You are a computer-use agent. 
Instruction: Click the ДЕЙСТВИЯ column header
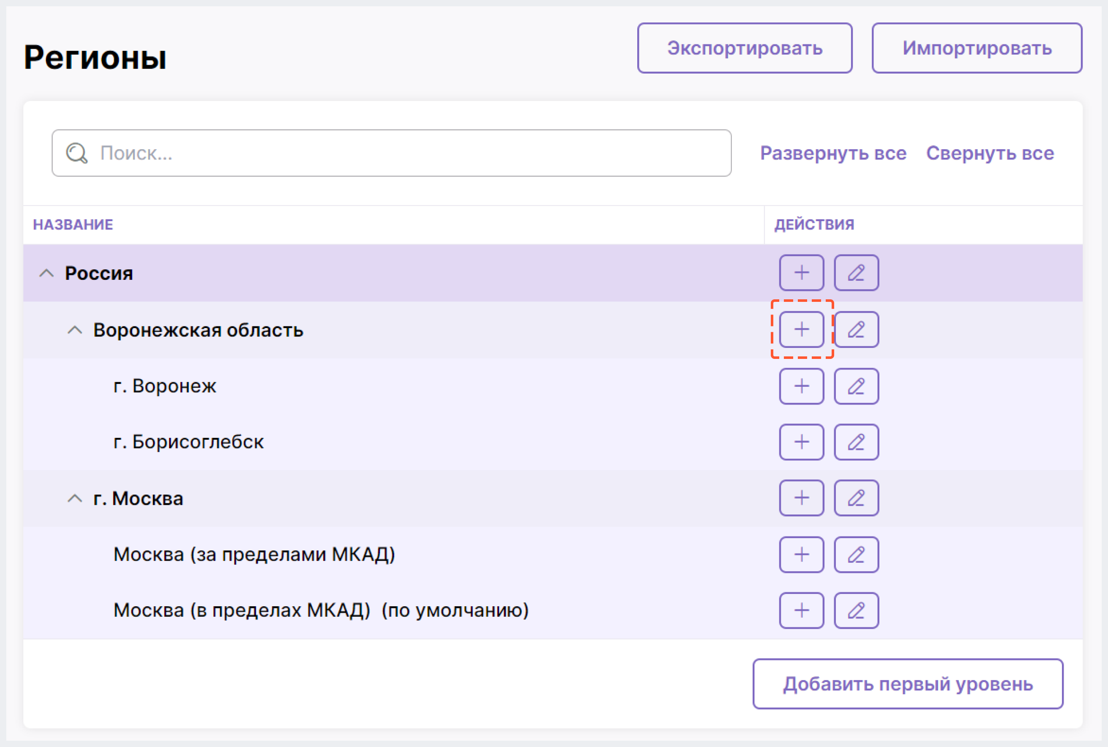[x=814, y=224]
